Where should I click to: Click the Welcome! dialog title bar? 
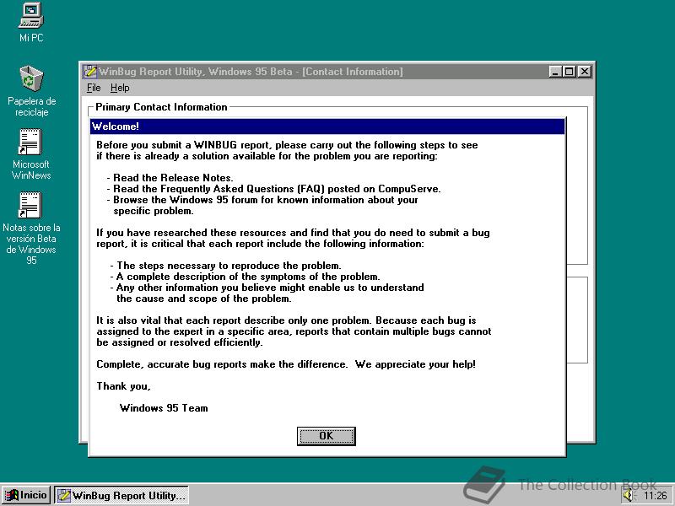tap(327, 126)
